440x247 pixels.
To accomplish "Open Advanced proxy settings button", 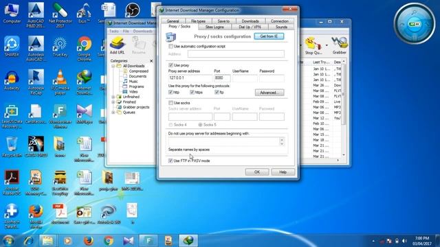I will pyautogui.click(x=269, y=93).
